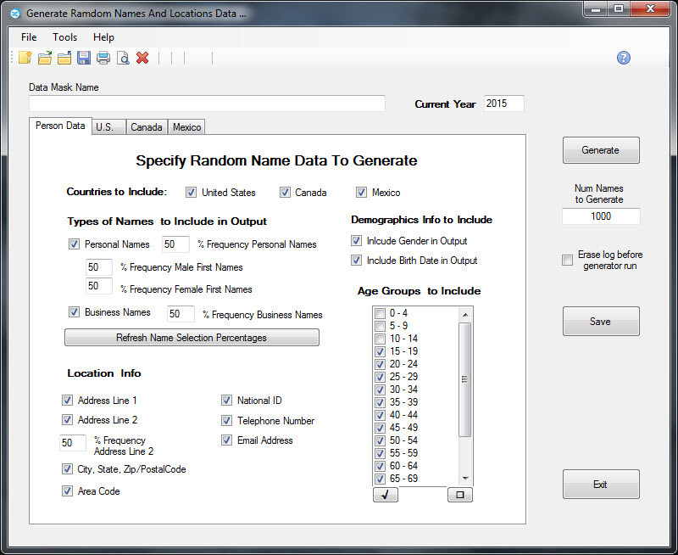Click the Save button on the right
Screen dimensions: 678x555
(x=601, y=322)
